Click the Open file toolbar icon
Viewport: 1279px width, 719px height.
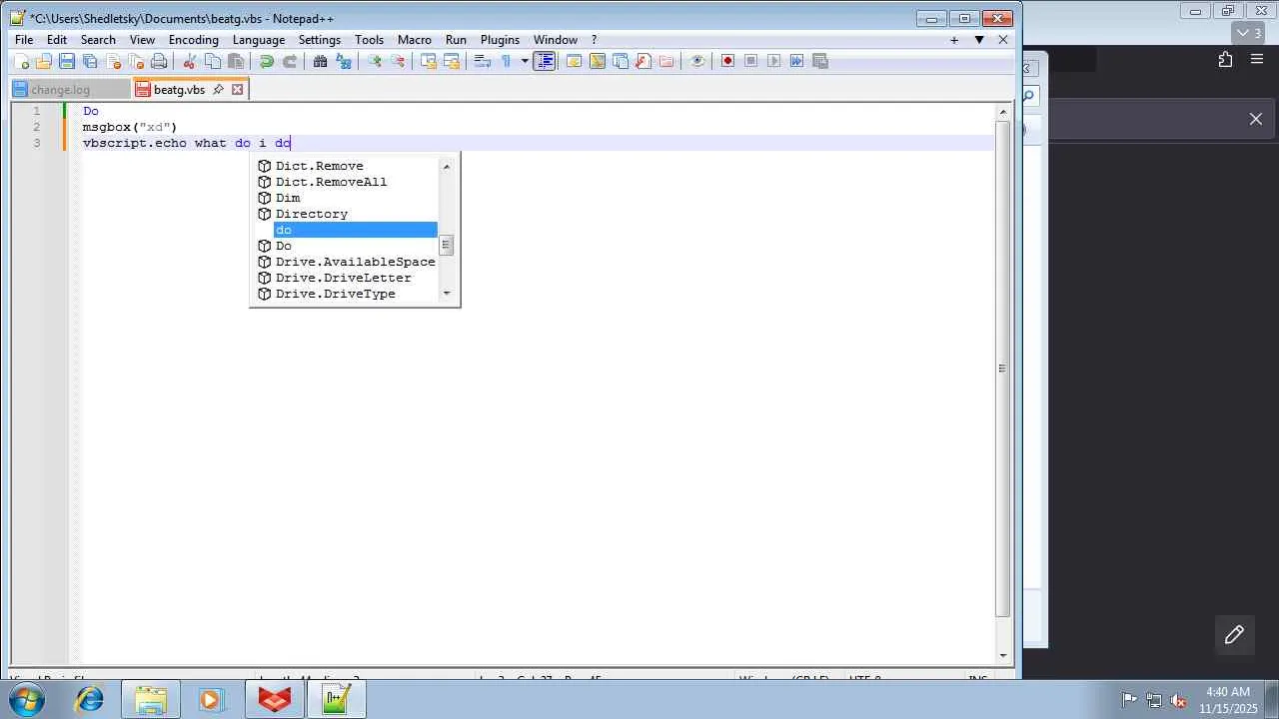click(43, 61)
